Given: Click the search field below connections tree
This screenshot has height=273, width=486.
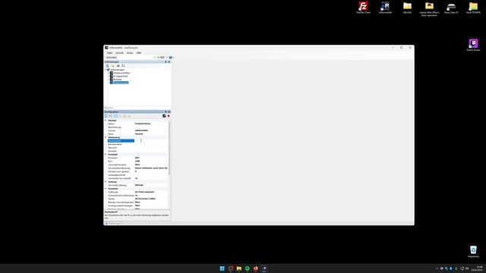Looking at the screenshot, I should (137, 108).
